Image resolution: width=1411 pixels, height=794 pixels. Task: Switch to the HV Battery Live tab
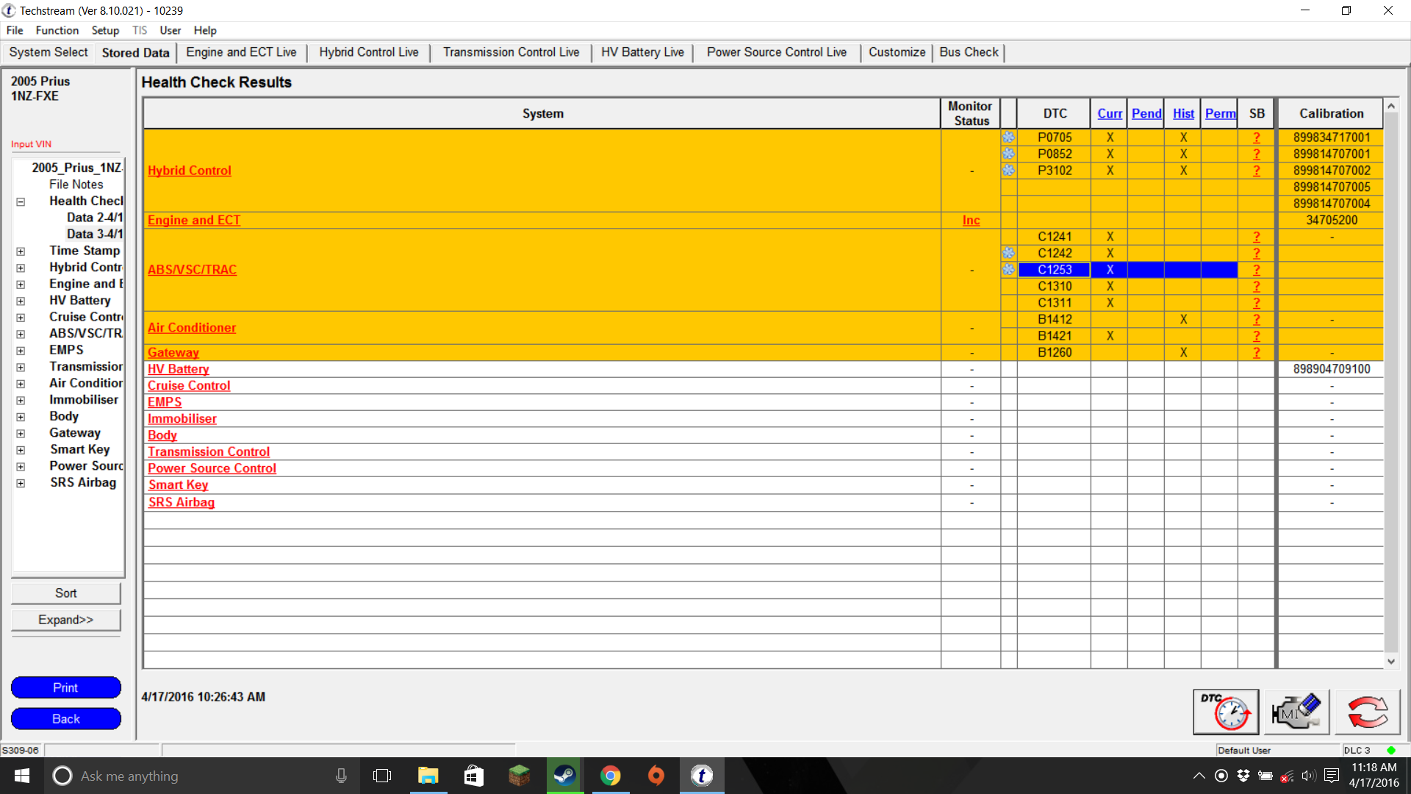[642, 52]
